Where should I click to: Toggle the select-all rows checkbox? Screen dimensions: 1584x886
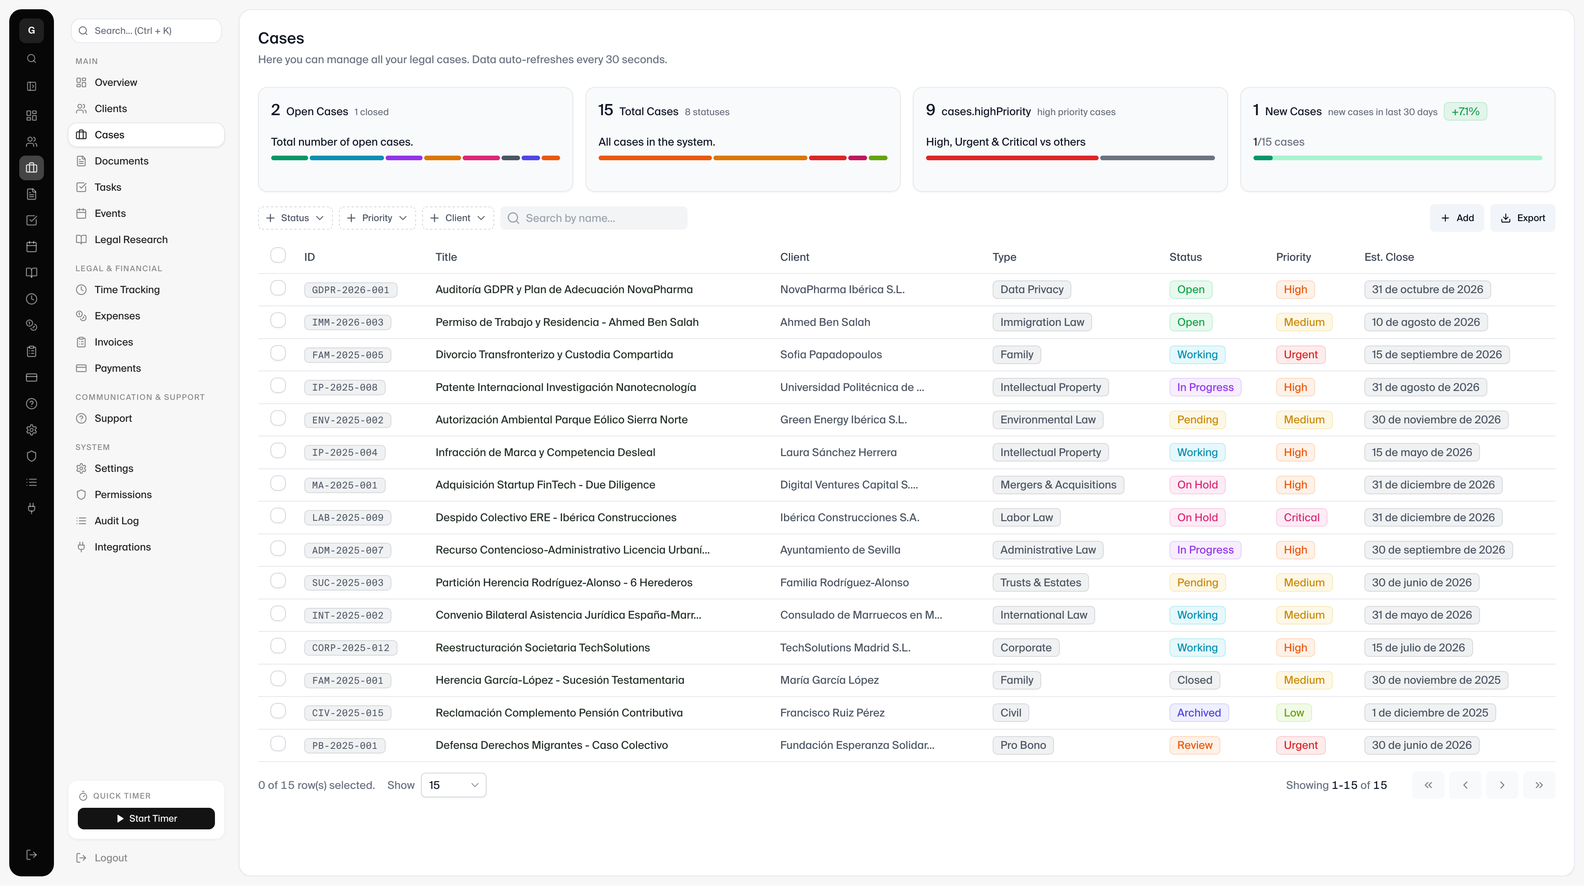tap(278, 255)
